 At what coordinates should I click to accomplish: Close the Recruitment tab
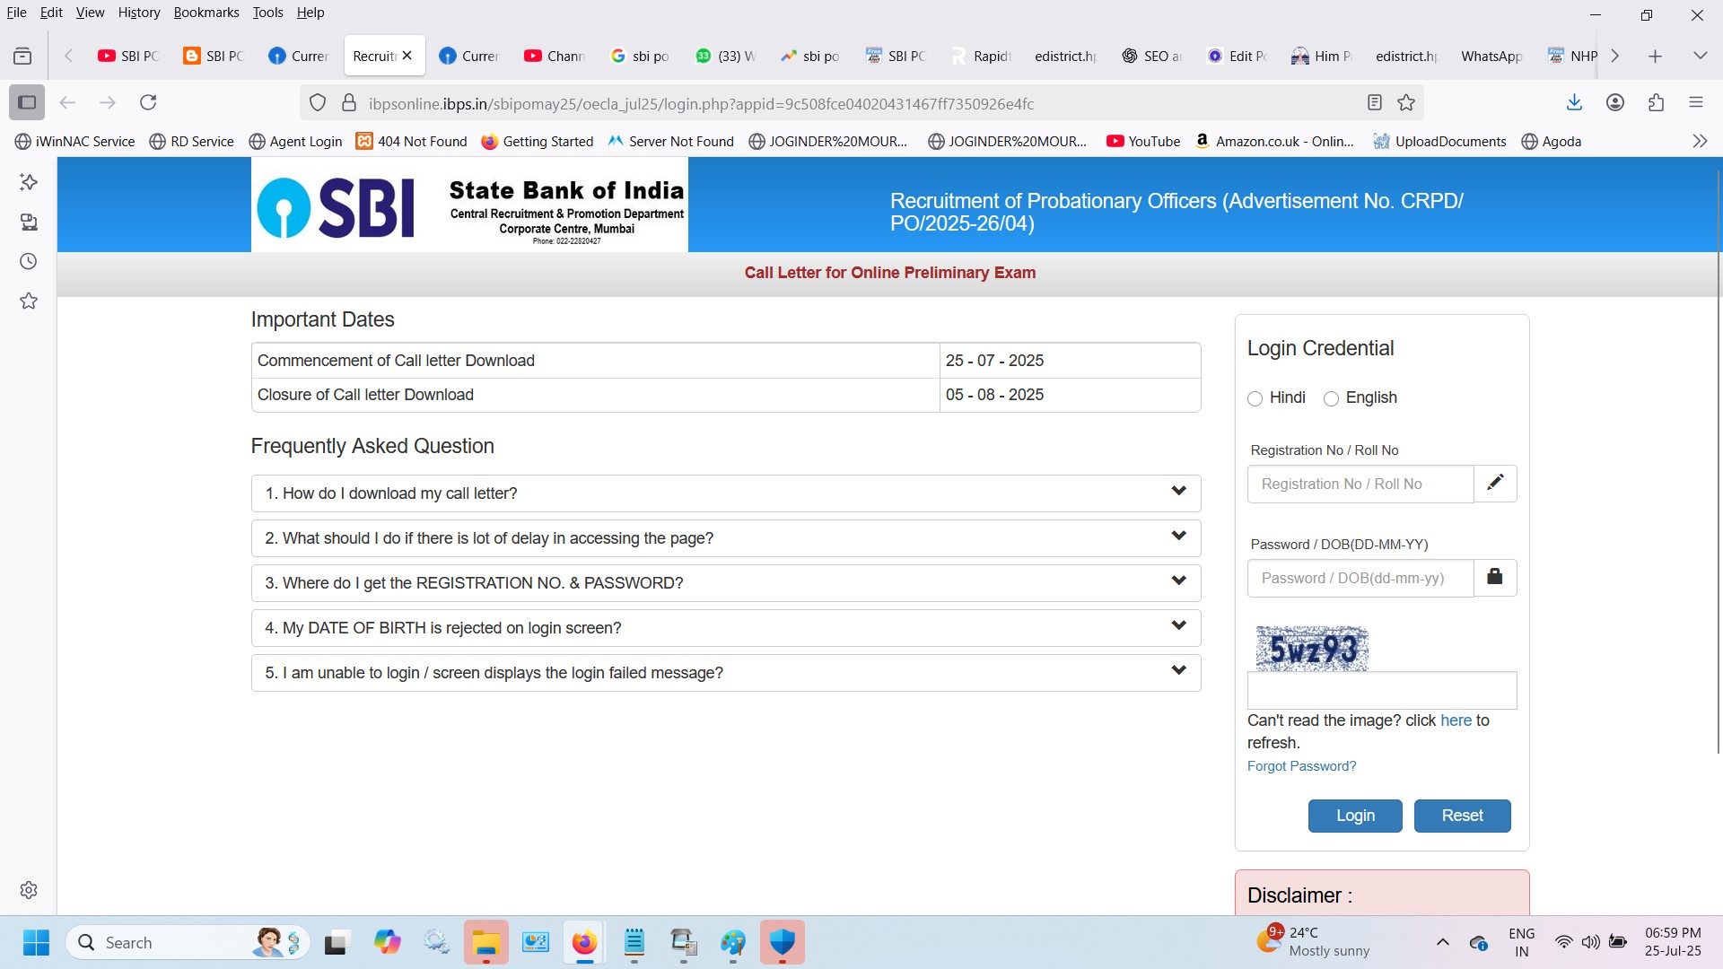pos(407,56)
